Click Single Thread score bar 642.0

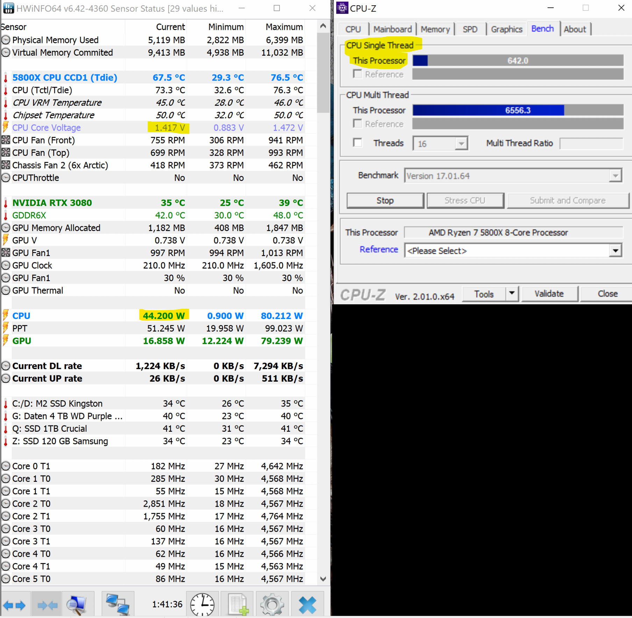518,61
